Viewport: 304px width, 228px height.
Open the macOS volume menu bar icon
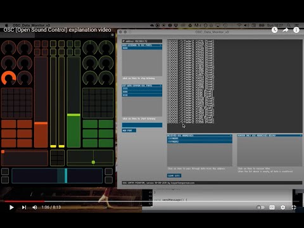[246, 25]
